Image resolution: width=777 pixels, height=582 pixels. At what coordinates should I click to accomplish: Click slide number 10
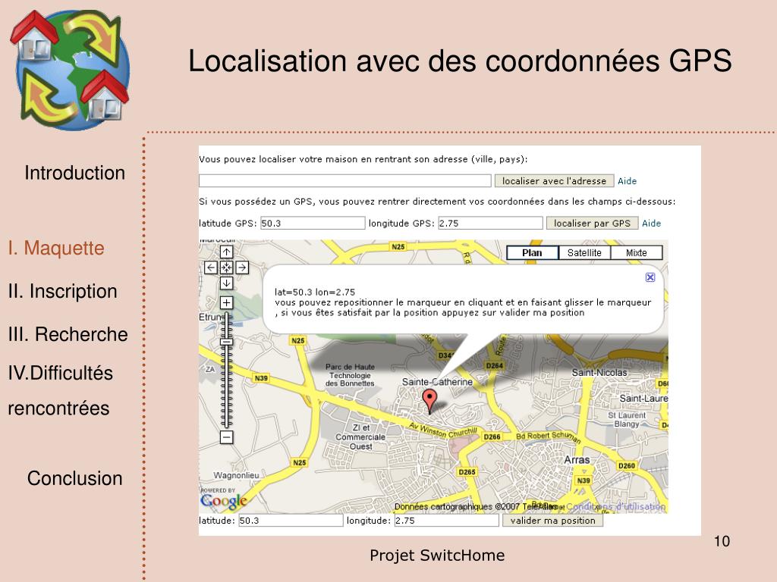[722, 541]
